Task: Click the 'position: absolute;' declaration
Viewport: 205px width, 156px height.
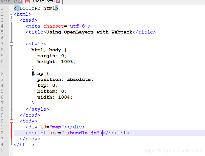Action: tap(65, 79)
